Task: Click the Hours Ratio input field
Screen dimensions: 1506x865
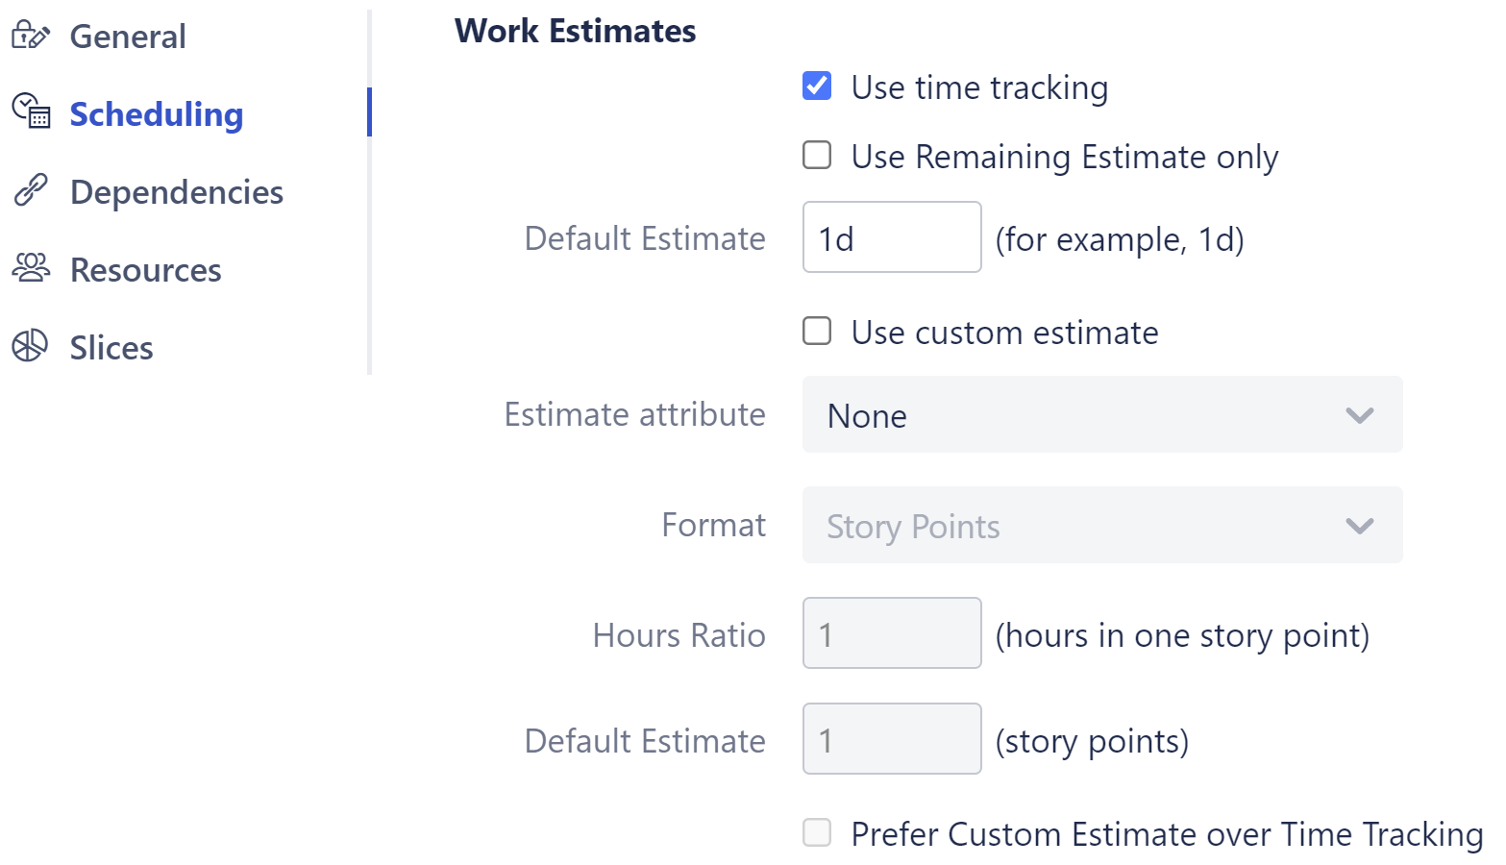Action: tap(891, 633)
